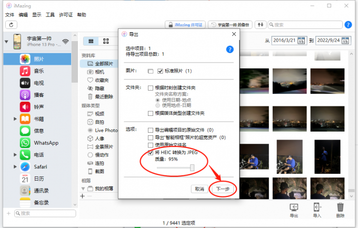Close the export (导出) dialog
This screenshot has width=358, height=228.
[x=234, y=34]
